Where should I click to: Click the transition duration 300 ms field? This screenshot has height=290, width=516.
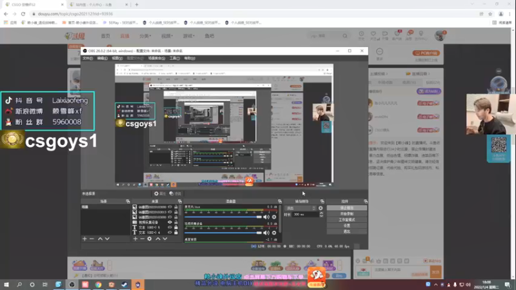point(305,215)
